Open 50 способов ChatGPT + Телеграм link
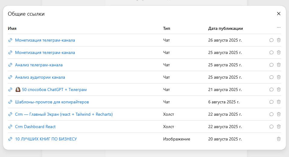The height and width of the screenshot is (157, 289). [x=54, y=89]
